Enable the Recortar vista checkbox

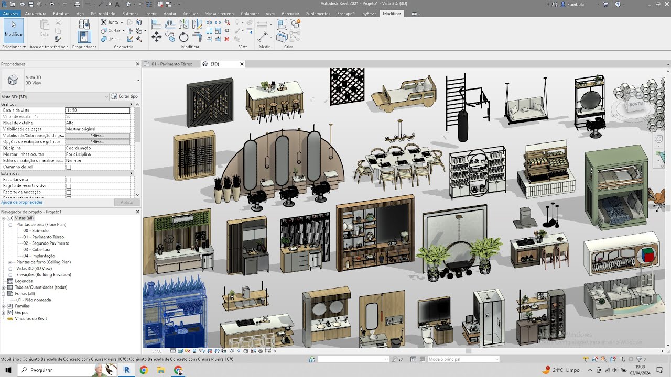click(x=68, y=180)
